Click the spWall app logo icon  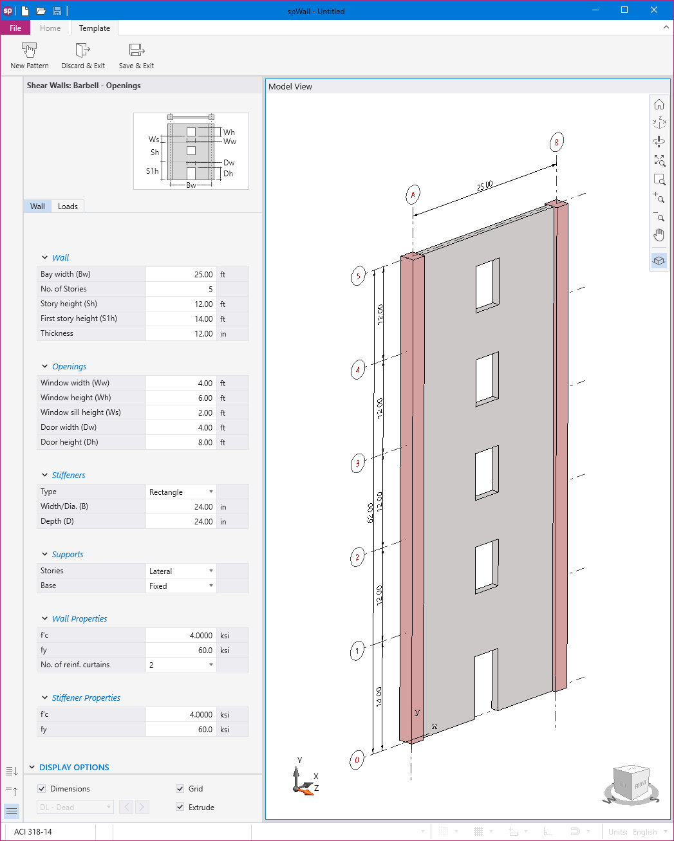click(x=8, y=11)
